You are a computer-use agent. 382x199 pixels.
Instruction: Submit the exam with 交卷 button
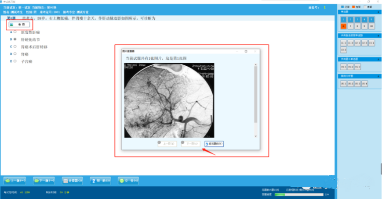pyautogui.click(x=129, y=180)
